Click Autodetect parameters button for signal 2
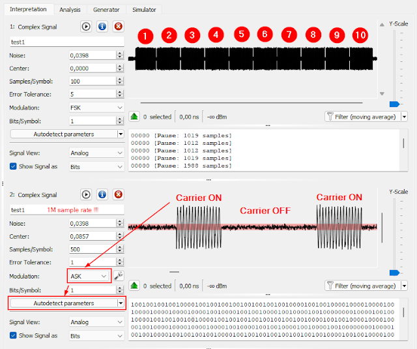 click(64, 303)
